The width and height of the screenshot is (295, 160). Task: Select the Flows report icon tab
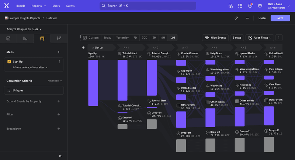[x=42, y=38]
